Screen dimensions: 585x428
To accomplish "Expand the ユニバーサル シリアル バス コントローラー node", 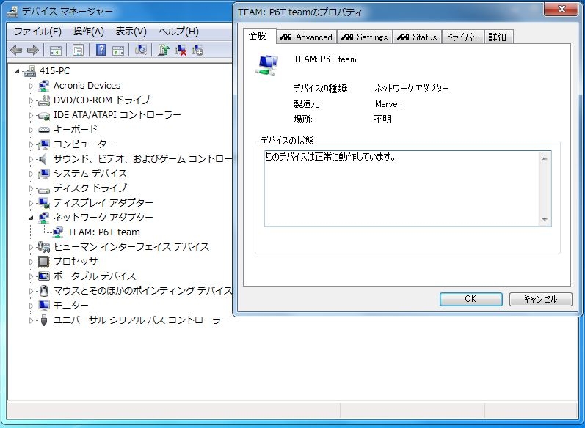I will tap(31, 321).
